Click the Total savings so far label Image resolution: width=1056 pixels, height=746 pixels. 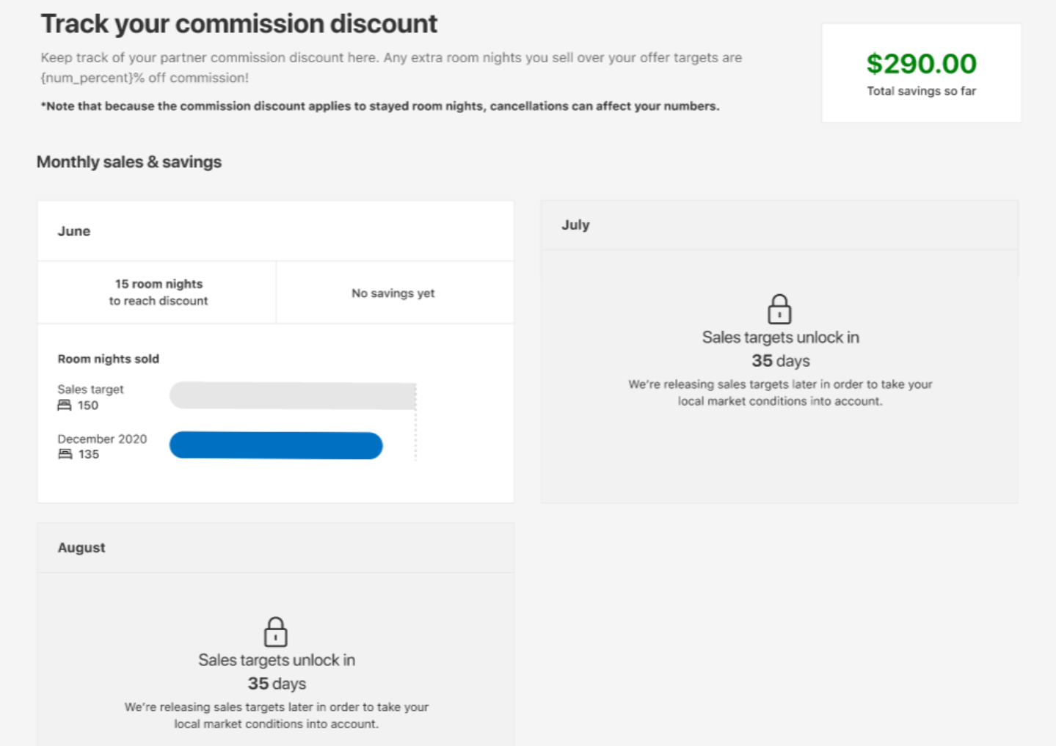pos(922,91)
